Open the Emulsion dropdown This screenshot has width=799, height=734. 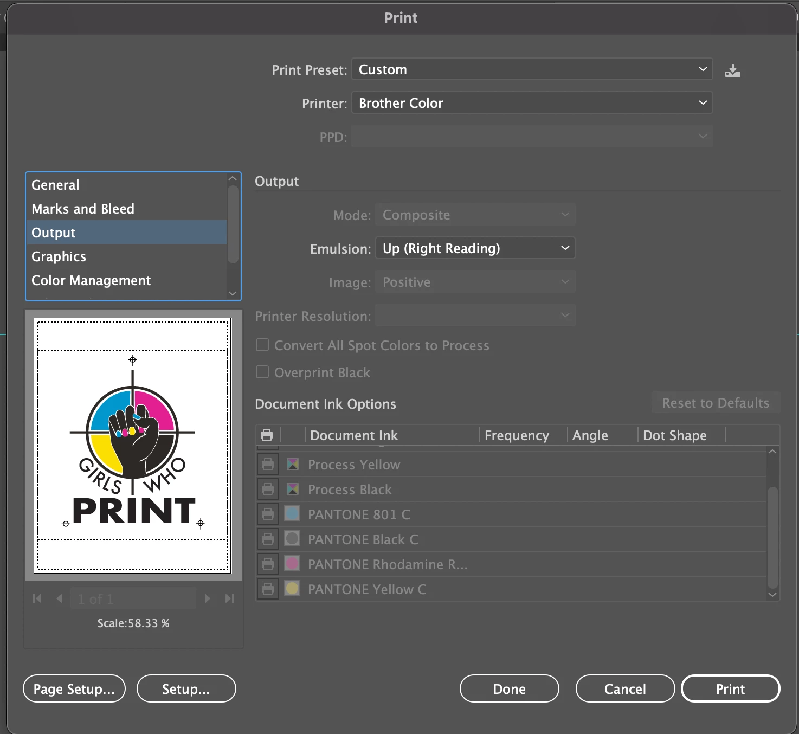[475, 248]
